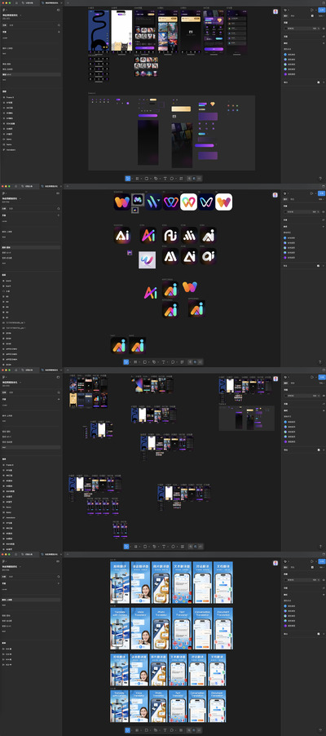Click the search icon in the purple app-screens window's left panel

point(59,24)
